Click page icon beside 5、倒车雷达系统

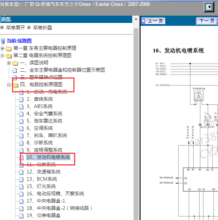coord(21,121)
